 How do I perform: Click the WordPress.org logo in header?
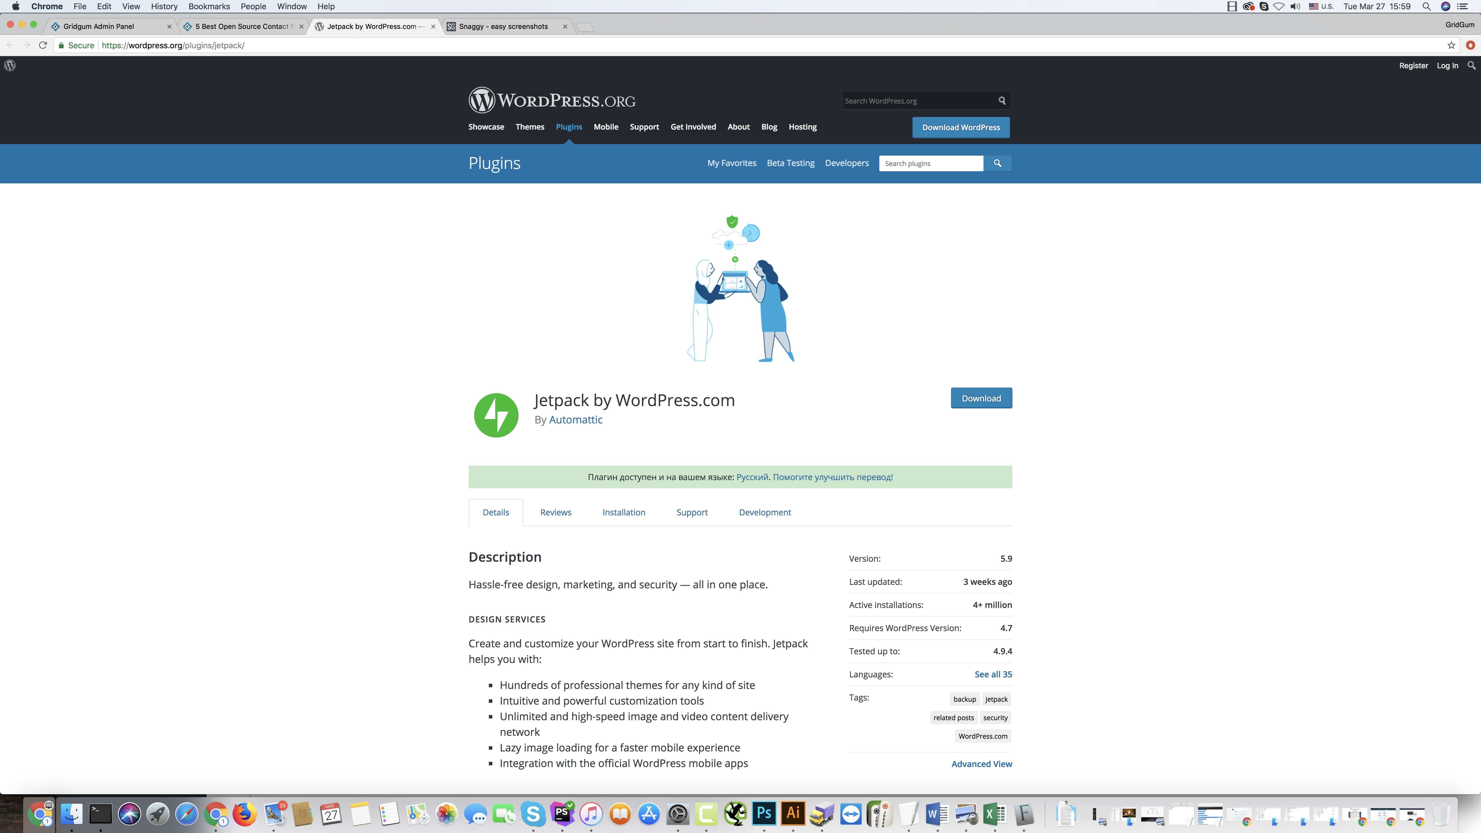click(552, 101)
